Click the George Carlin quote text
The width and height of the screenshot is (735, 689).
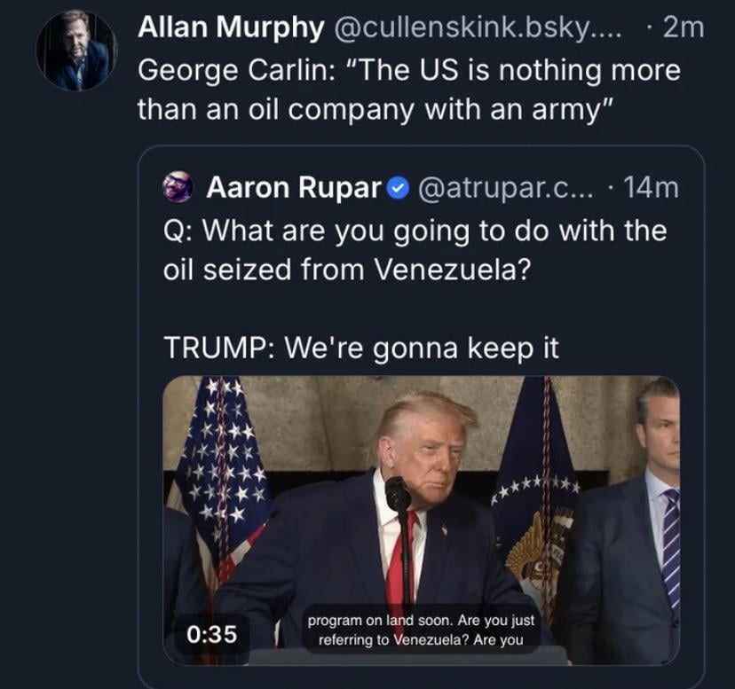408,89
